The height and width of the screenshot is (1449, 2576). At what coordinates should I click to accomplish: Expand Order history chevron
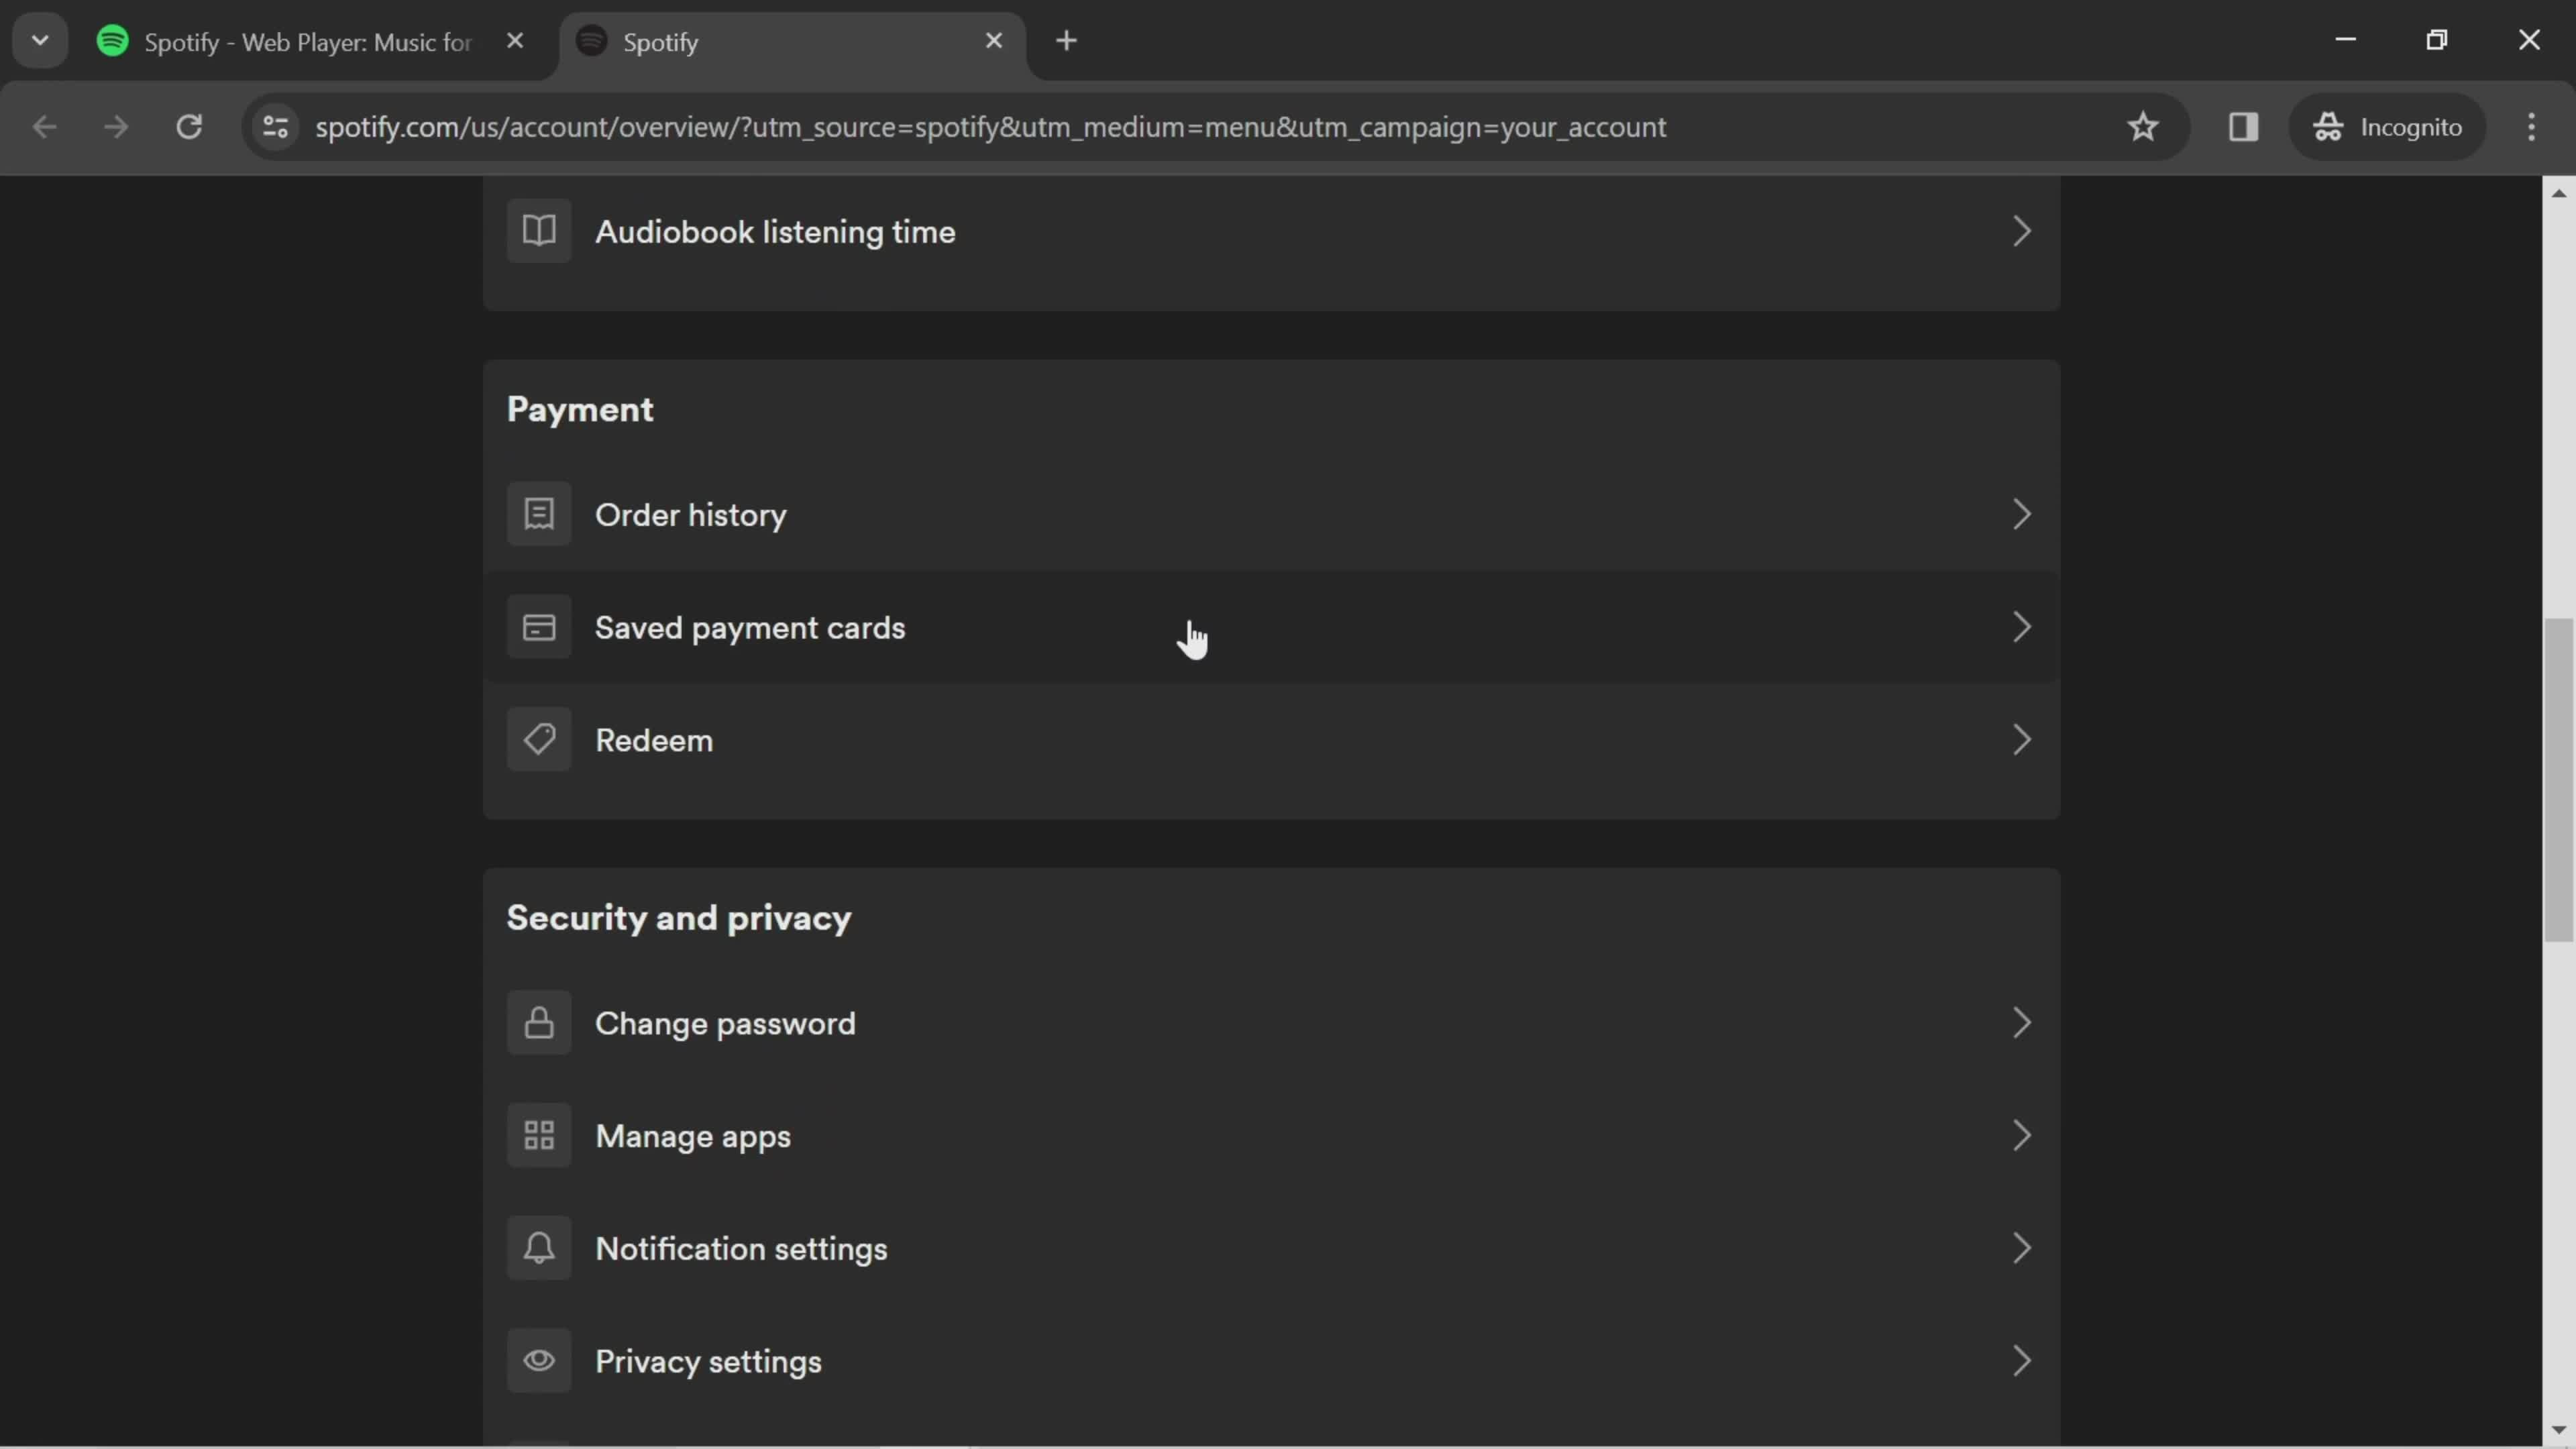point(2021,514)
